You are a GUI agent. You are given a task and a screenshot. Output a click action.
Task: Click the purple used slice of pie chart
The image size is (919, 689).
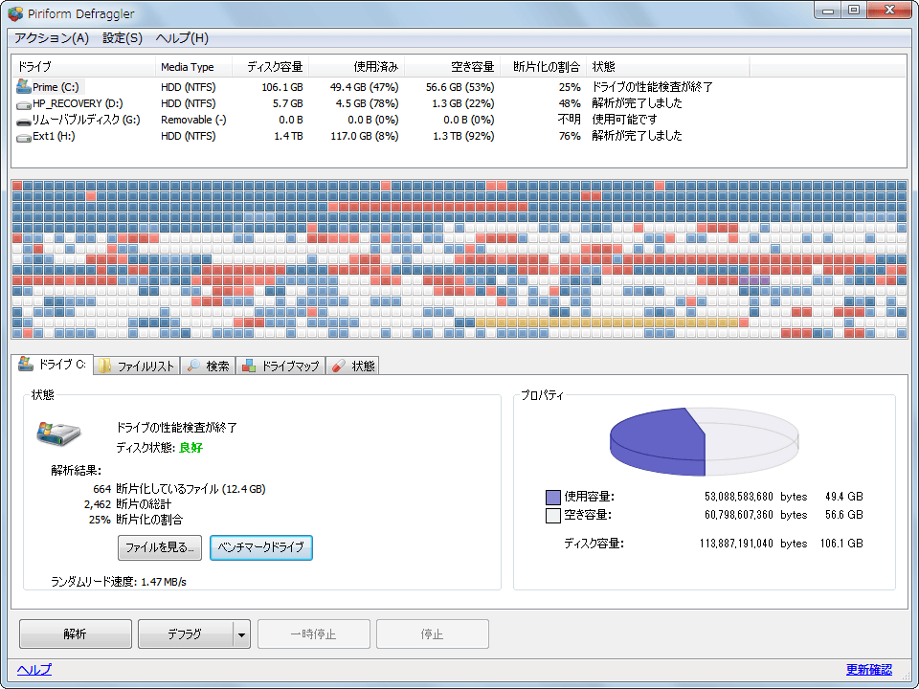pos(657,442)
